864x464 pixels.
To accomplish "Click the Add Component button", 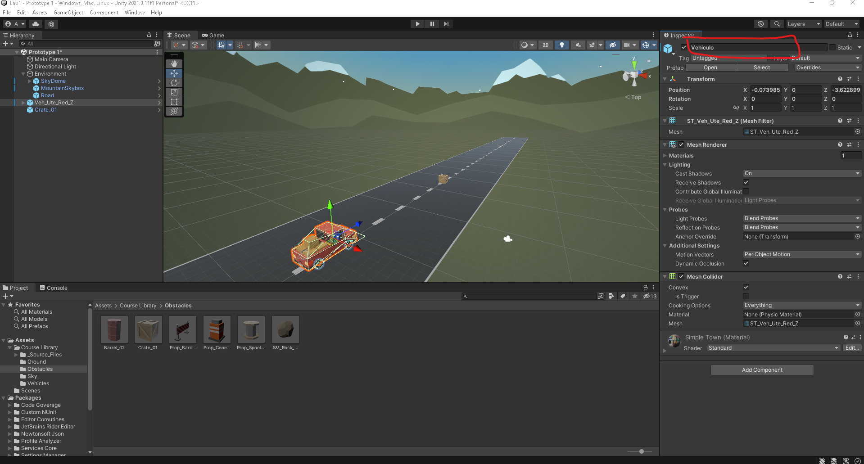I will click(762, 370).
